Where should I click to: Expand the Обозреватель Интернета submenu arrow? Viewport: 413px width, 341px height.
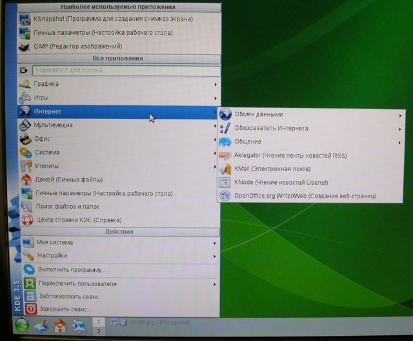point(400,129)
